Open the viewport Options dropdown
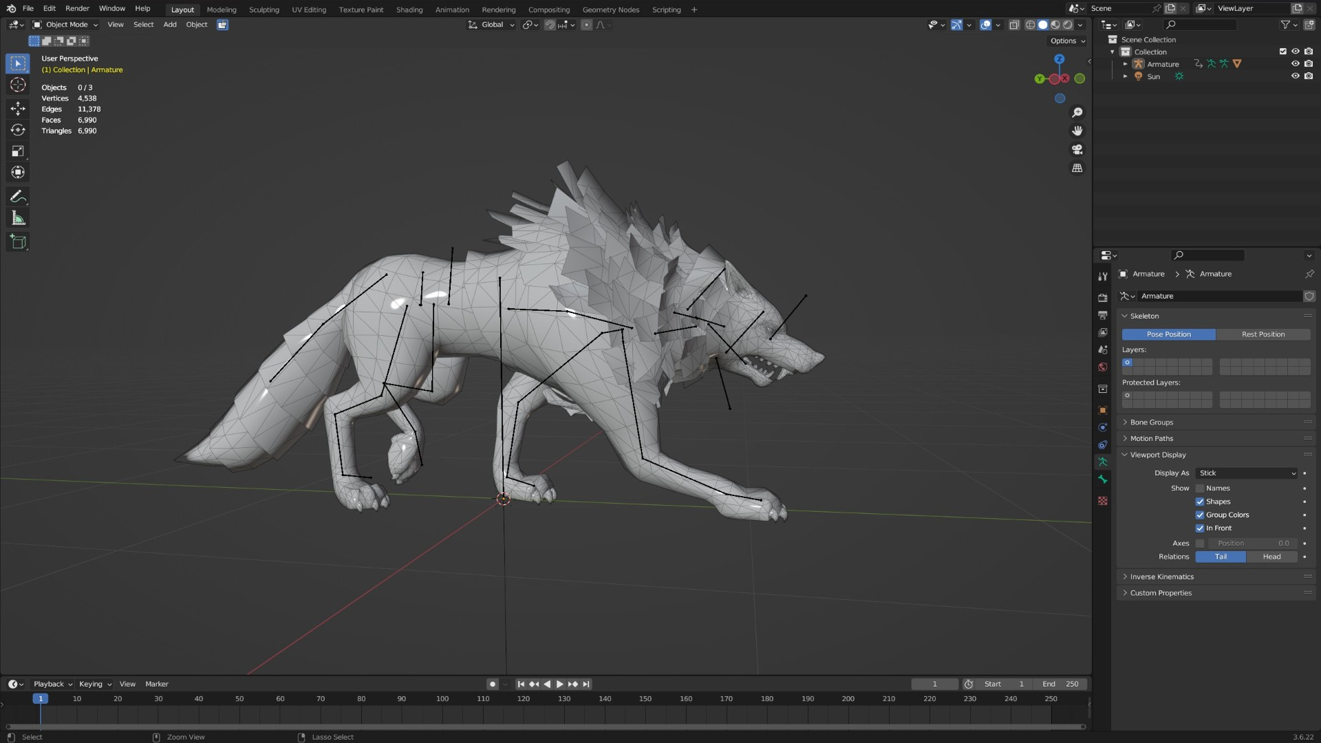The image size is (1321, 743). pos(1067,41)
